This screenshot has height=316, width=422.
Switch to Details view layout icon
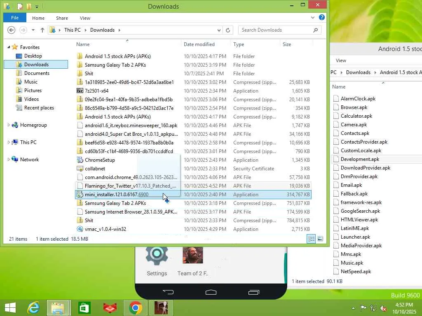(x=312, y=239)
